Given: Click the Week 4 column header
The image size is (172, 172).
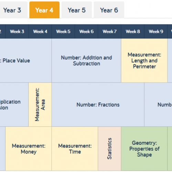Looking at the screenshot, I should click(x=40, y=31).
